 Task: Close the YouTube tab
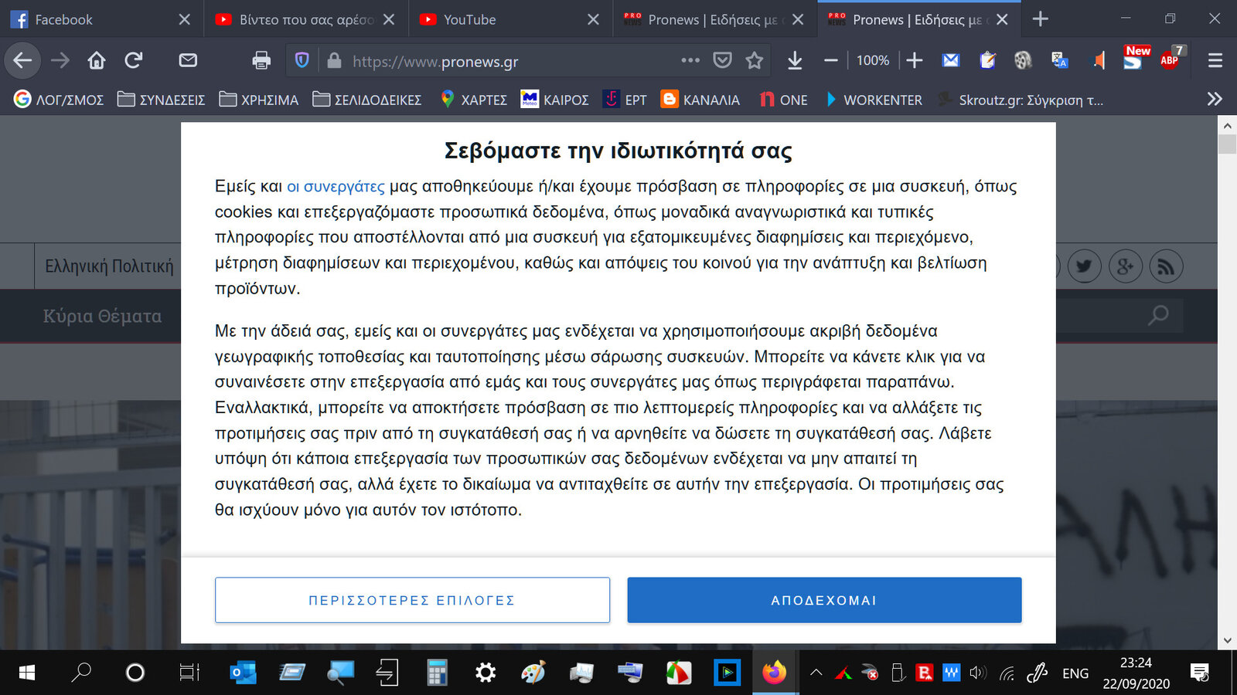[x=593, y=19]
